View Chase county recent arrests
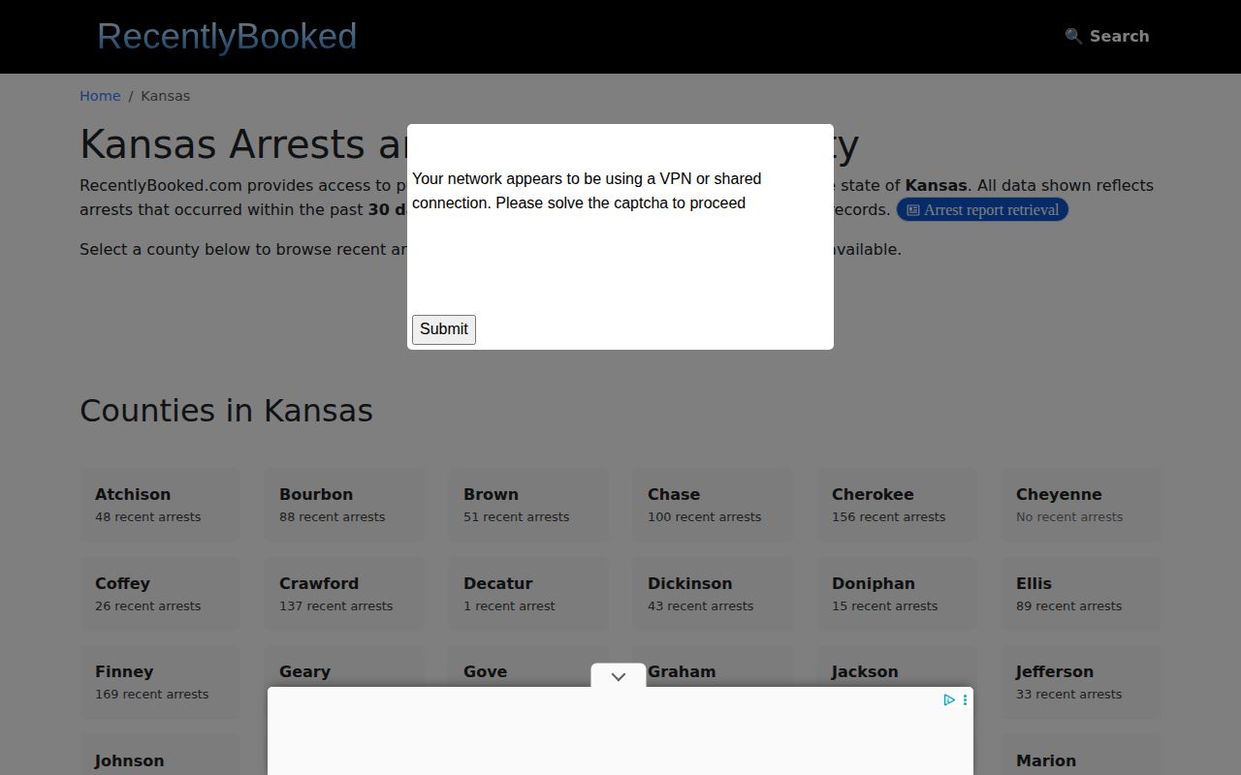This screenshot has width=1241, height=775. pos(713,505)
